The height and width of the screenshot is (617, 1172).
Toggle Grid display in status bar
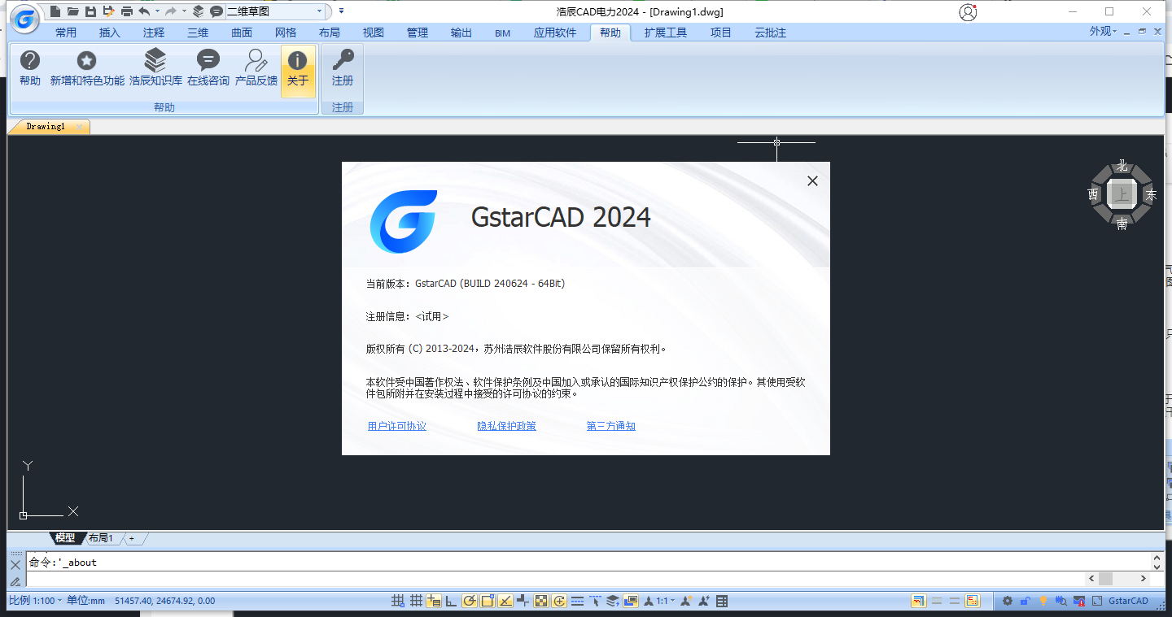coord(416,602)
